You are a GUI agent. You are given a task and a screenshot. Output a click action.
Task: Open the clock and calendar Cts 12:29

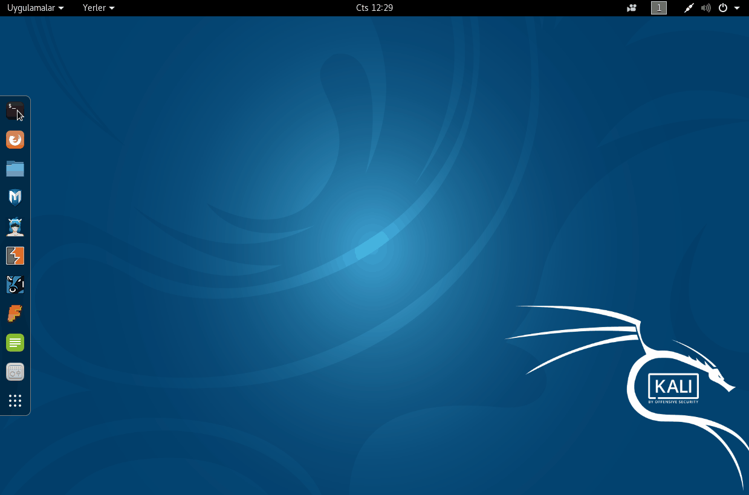pos(374,8)
